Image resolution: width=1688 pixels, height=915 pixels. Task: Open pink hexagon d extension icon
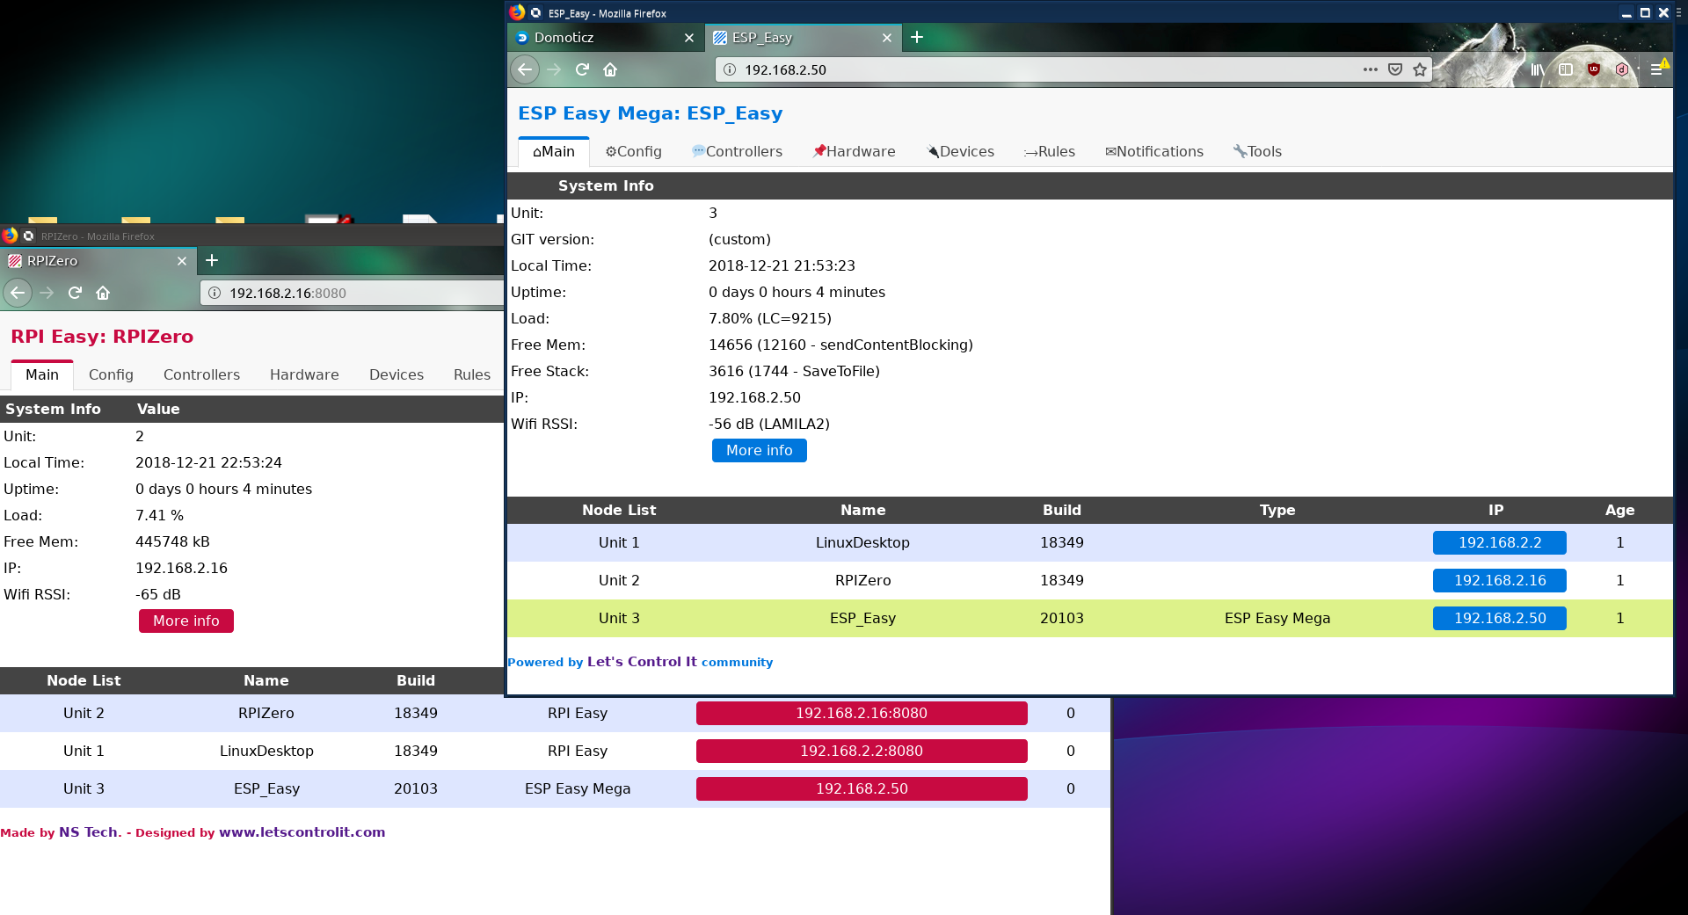(x=1622, y=69)
